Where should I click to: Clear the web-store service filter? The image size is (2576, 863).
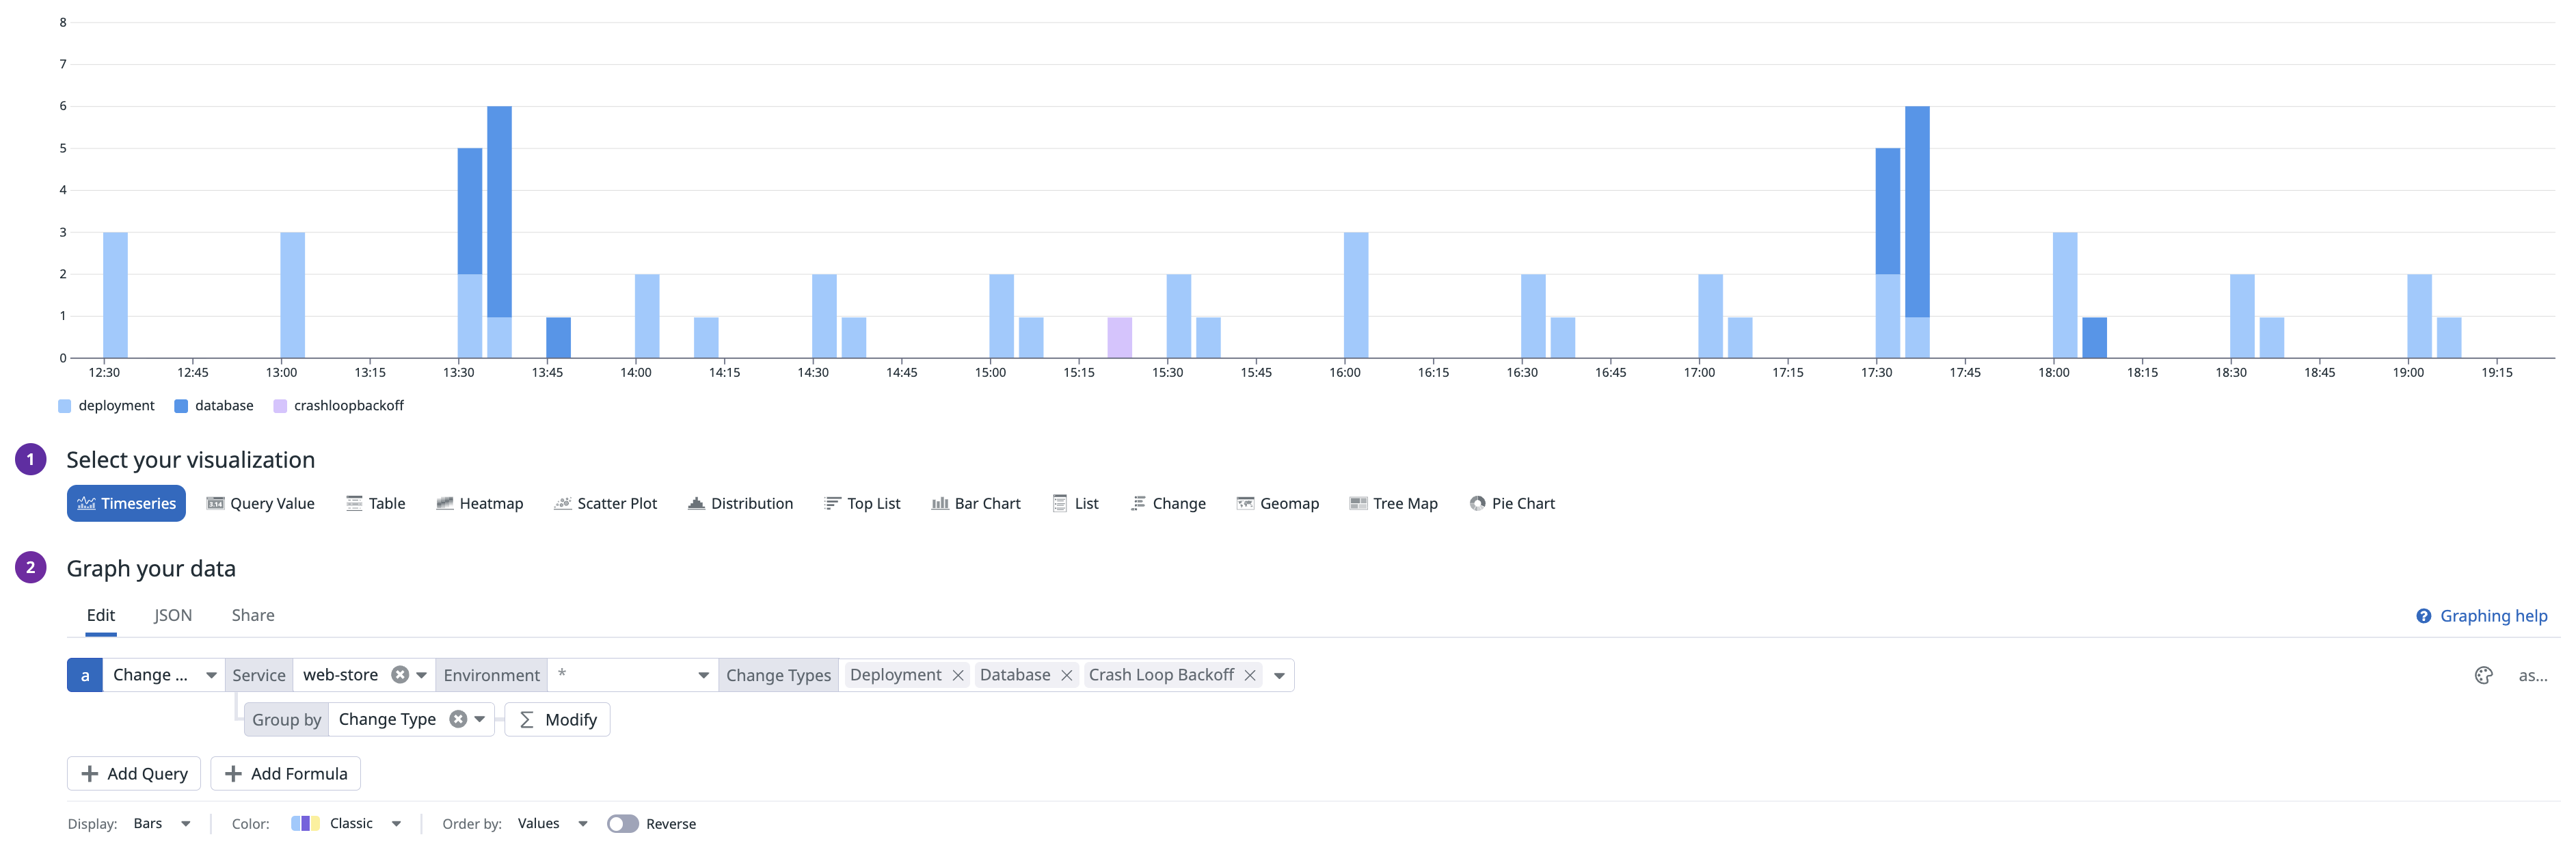pos(400,675)
